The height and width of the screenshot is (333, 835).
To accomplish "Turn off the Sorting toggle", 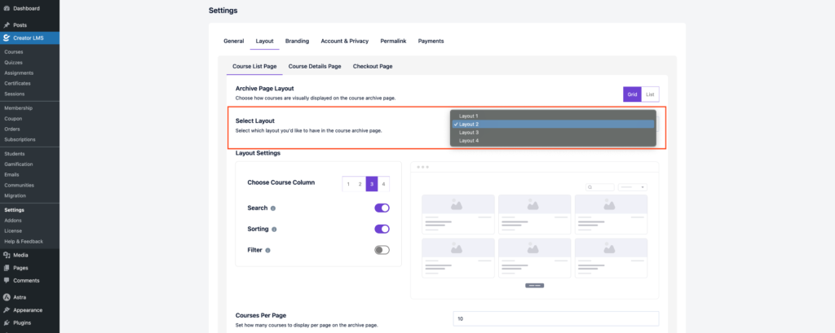I will point(382,229).
